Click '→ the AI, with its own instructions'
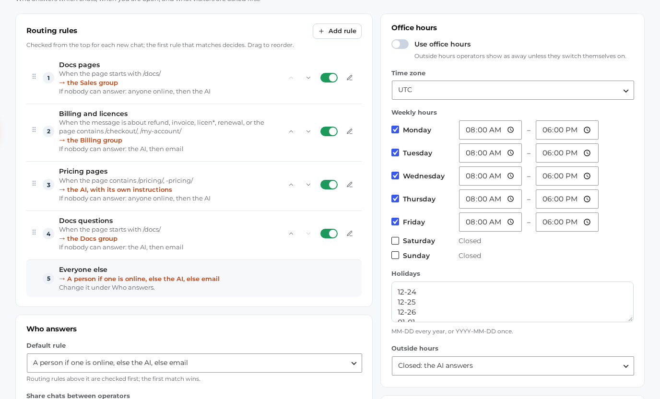 click(116, 189)
